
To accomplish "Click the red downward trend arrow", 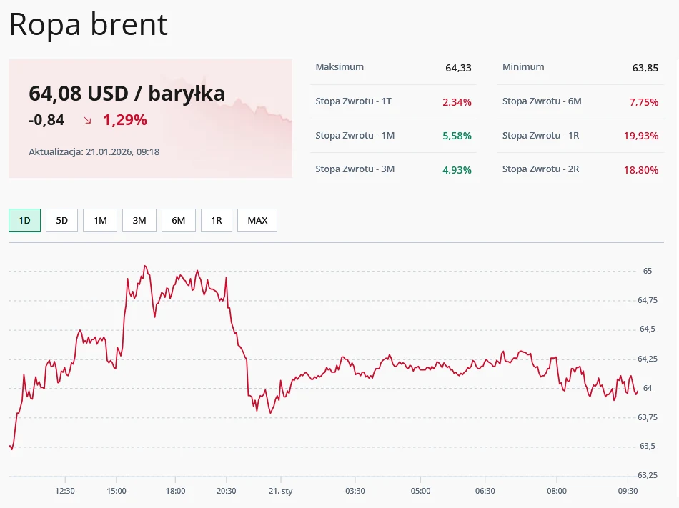I will point(86,121).
